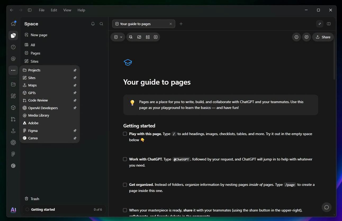
Task: Switch to the "Your guide to pages" tab
Action: 143,24
